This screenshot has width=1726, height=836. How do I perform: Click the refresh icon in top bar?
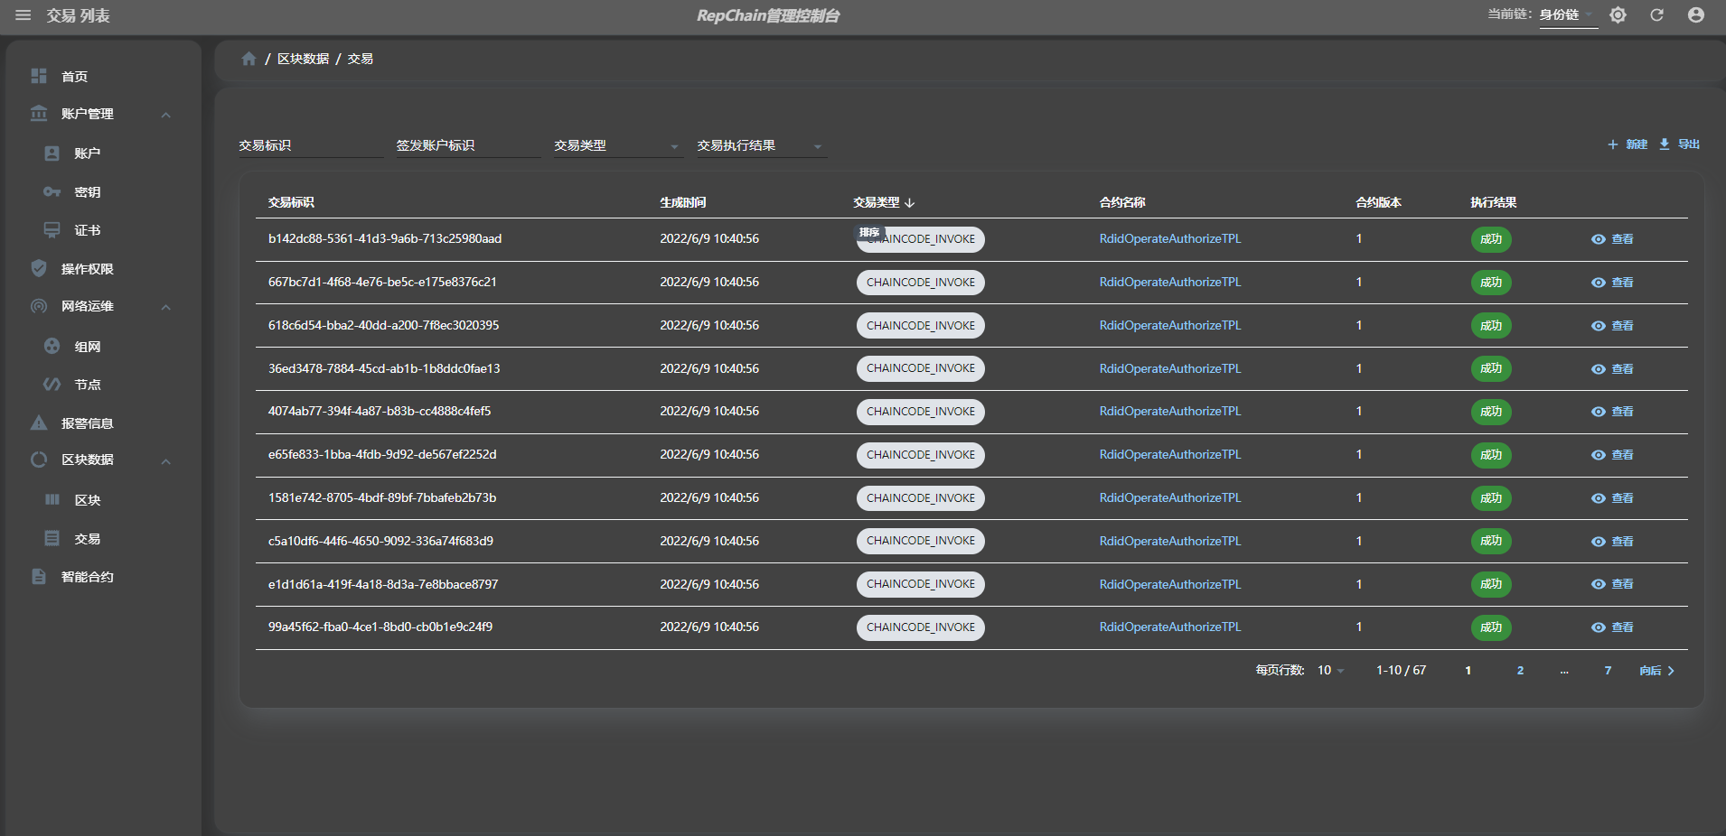pos(1656,15)
